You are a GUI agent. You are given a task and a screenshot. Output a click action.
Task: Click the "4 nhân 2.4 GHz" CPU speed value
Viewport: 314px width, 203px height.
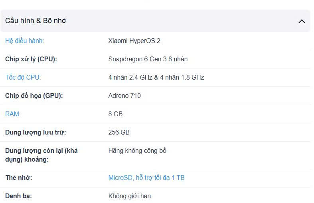[x=130, y=77]
